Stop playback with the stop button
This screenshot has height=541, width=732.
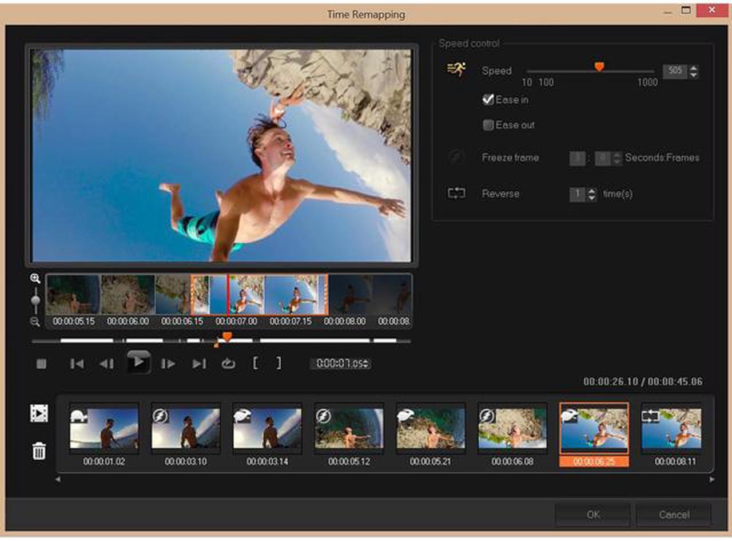[x=41, y=364]
